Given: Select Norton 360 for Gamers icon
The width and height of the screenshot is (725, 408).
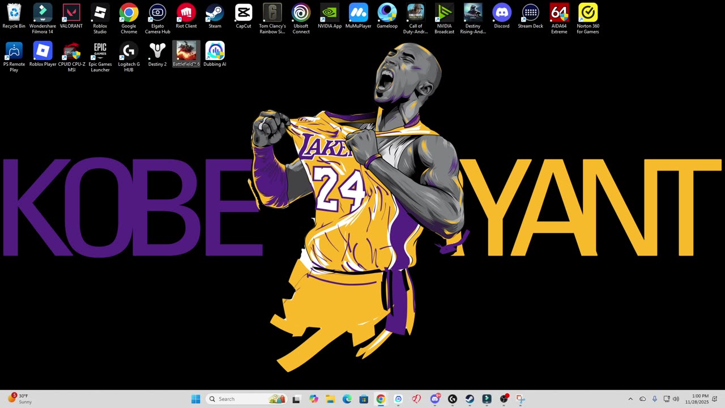Looking at the screenshot, I should (588, 19).
